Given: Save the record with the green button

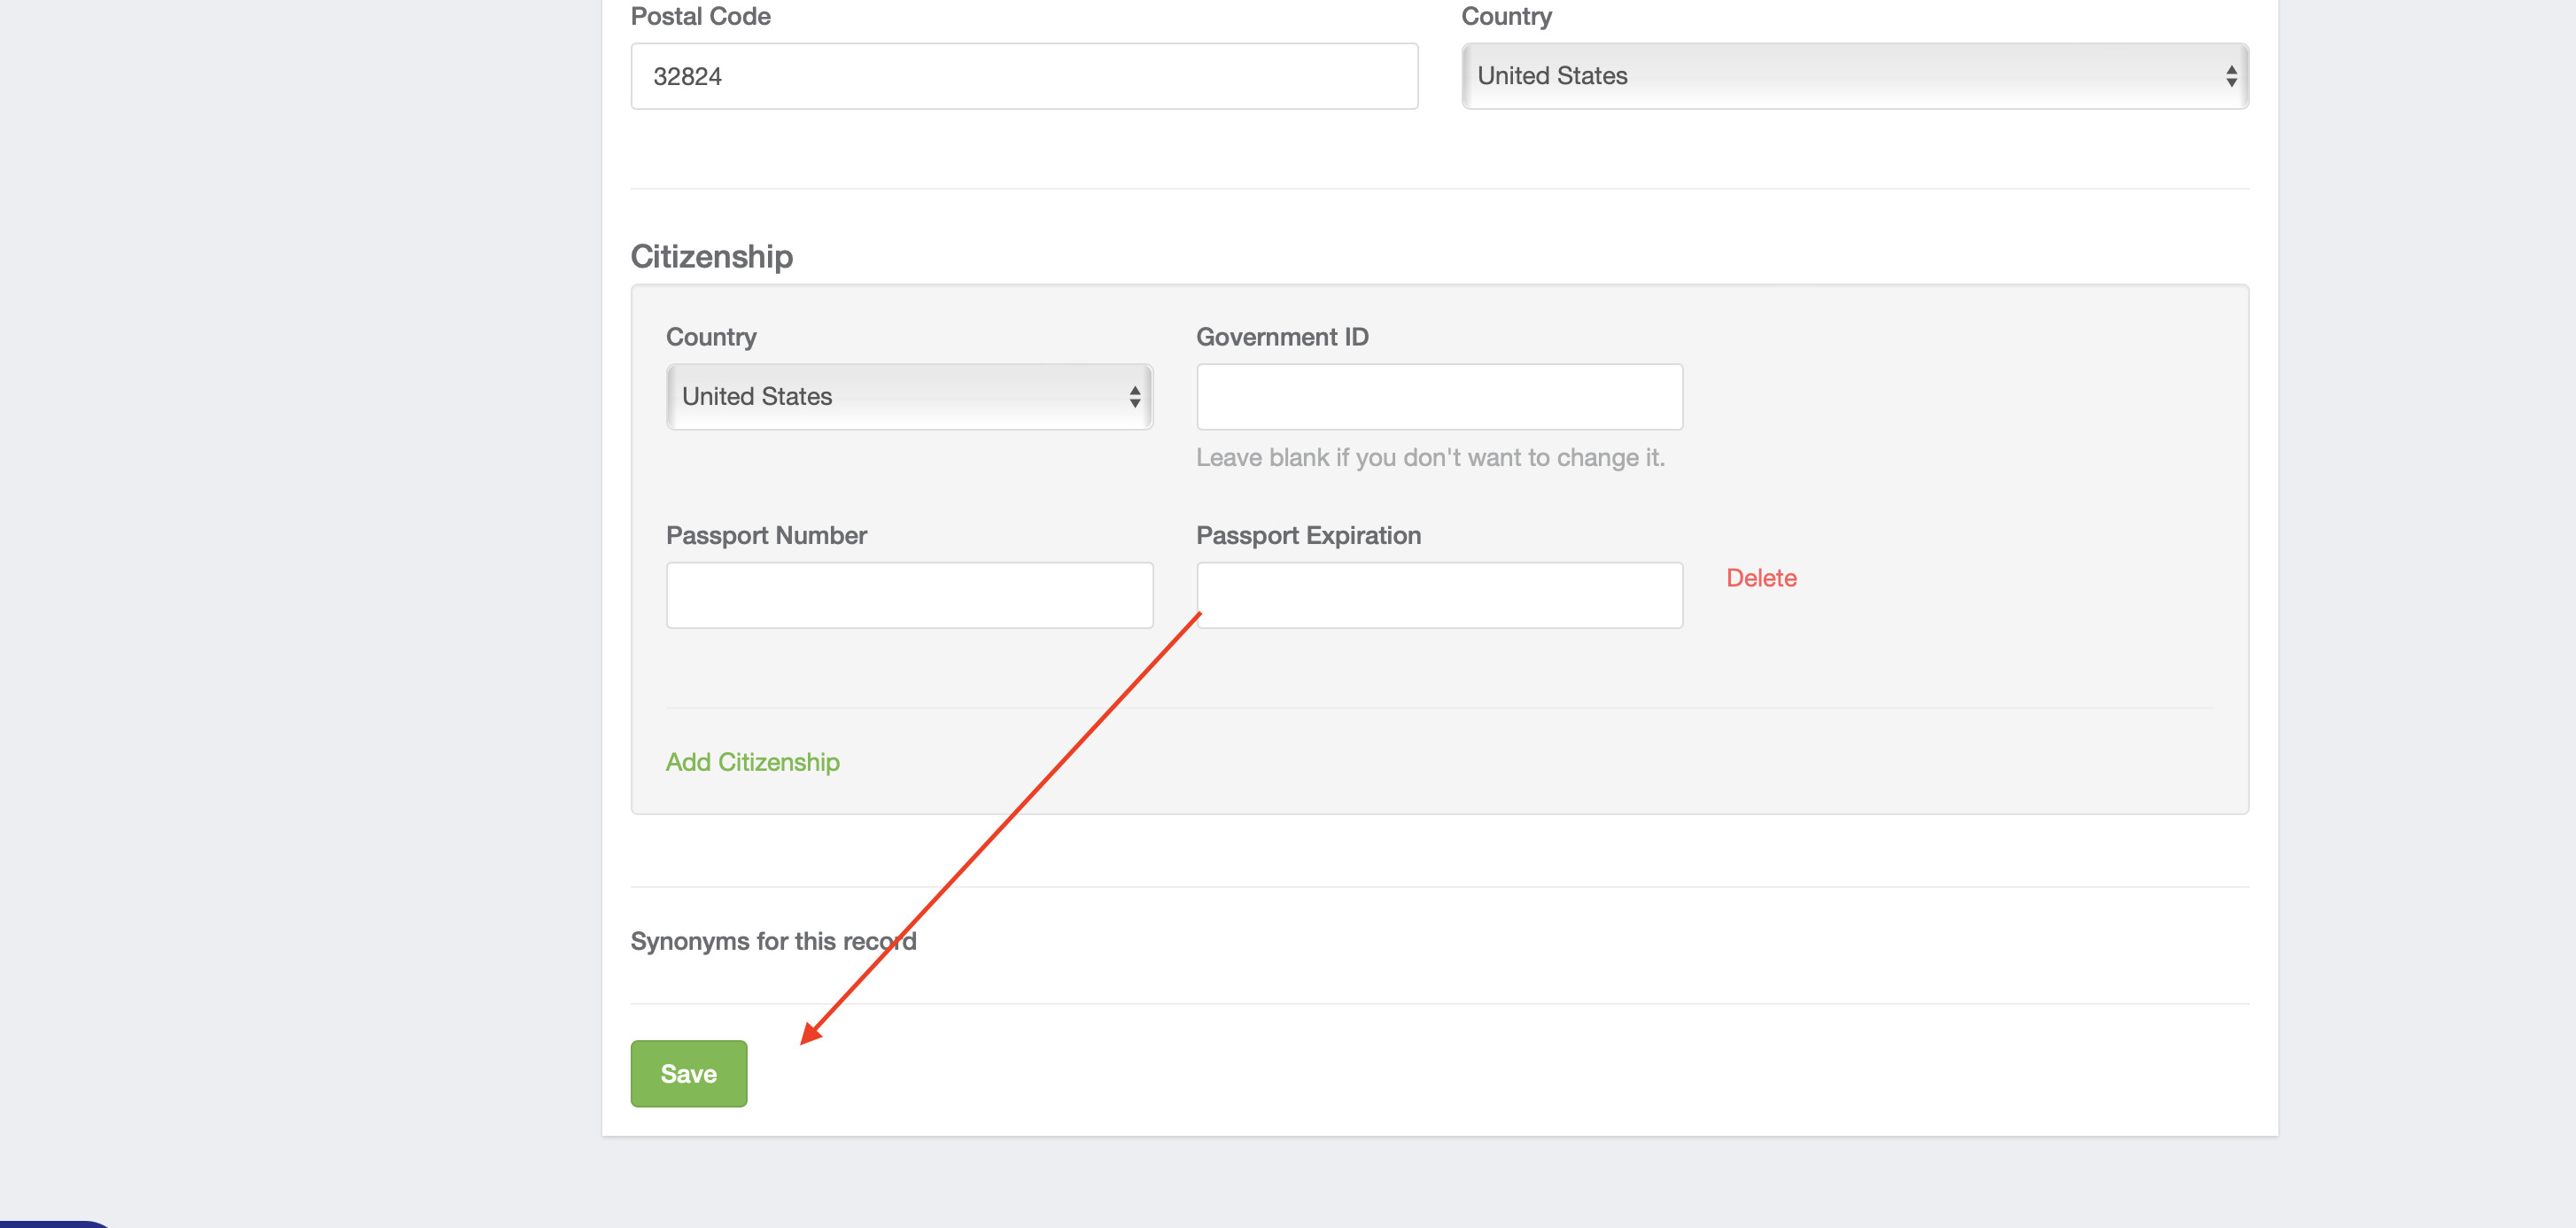Looking at the screenshot, I should point(688,1074).
